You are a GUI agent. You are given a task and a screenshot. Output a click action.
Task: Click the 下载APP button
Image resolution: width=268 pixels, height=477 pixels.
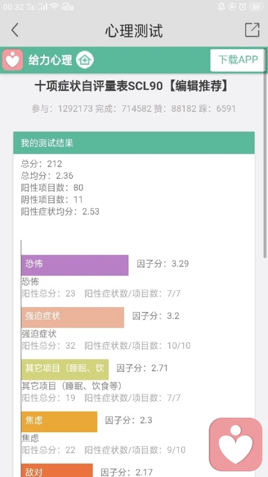click(238, 60)
